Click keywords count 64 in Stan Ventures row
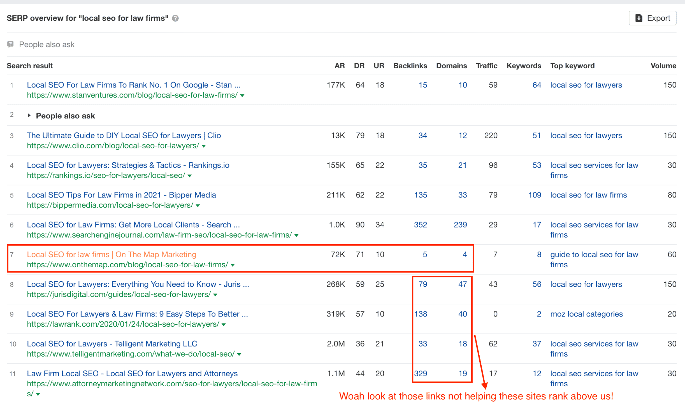Image resolution: width=685 pixels, height=408 pixels. (537, 85)
